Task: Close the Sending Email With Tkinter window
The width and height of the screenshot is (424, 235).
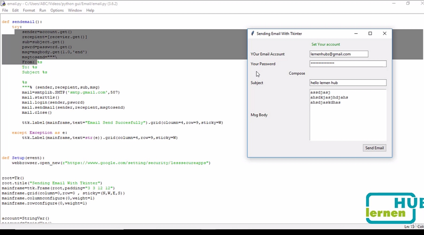Action: coord(385,34)
